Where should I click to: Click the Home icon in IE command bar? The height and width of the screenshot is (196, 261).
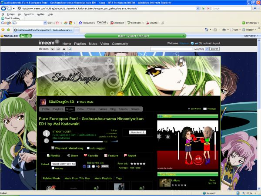click(206, 30)
